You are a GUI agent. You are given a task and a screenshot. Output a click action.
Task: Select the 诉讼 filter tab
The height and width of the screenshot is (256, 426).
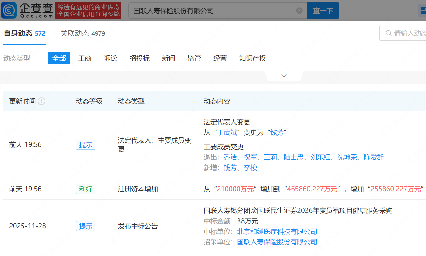pos(111,58)
